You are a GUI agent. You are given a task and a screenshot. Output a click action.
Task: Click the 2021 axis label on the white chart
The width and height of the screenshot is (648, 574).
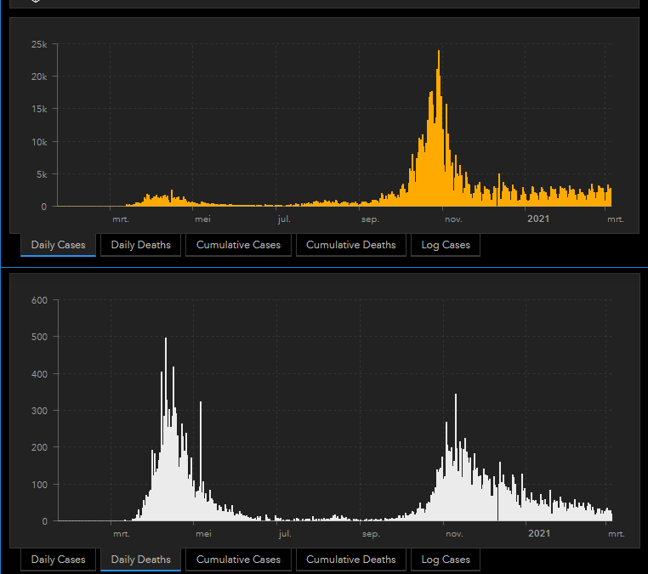tap(537, 534)
